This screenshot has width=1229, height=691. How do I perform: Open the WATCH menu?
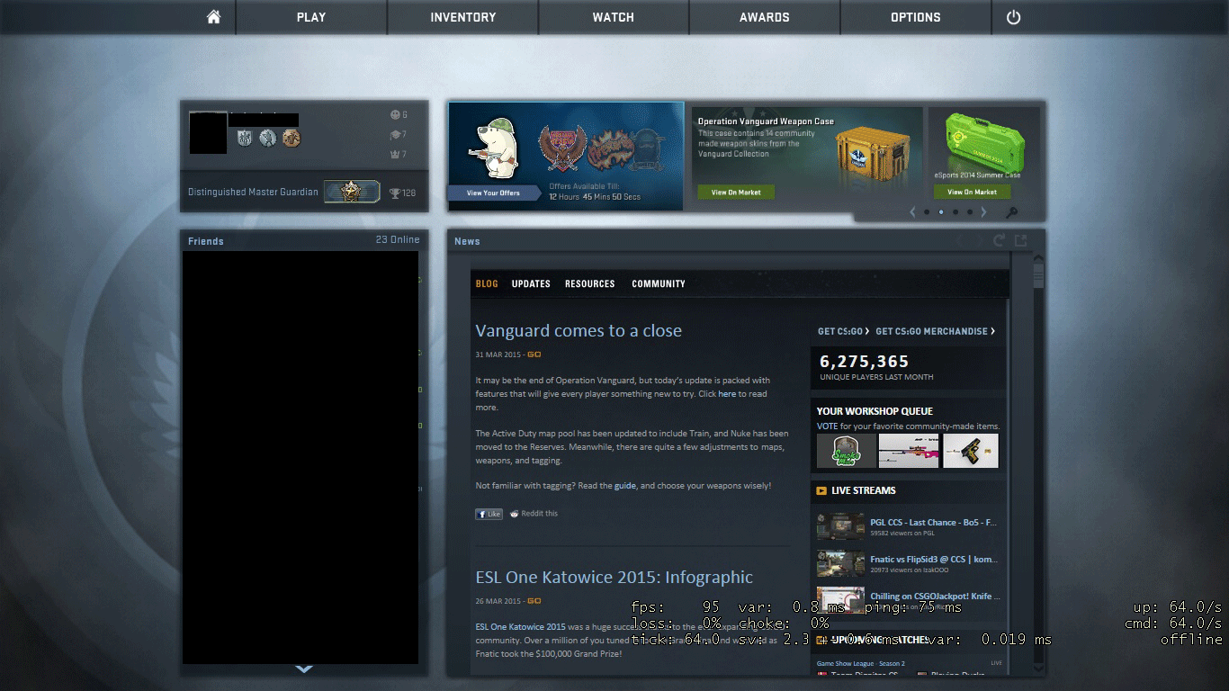coord(614,17)
